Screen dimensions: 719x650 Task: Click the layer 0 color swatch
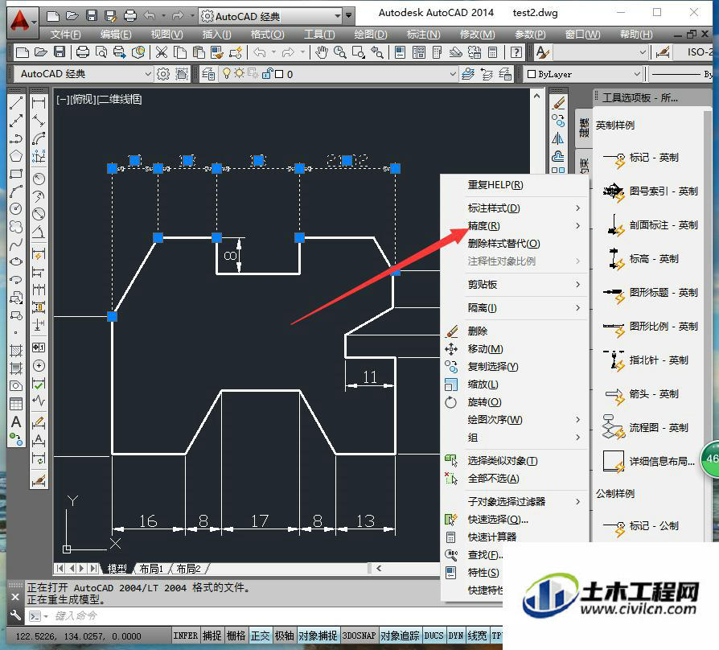[279, 74]
